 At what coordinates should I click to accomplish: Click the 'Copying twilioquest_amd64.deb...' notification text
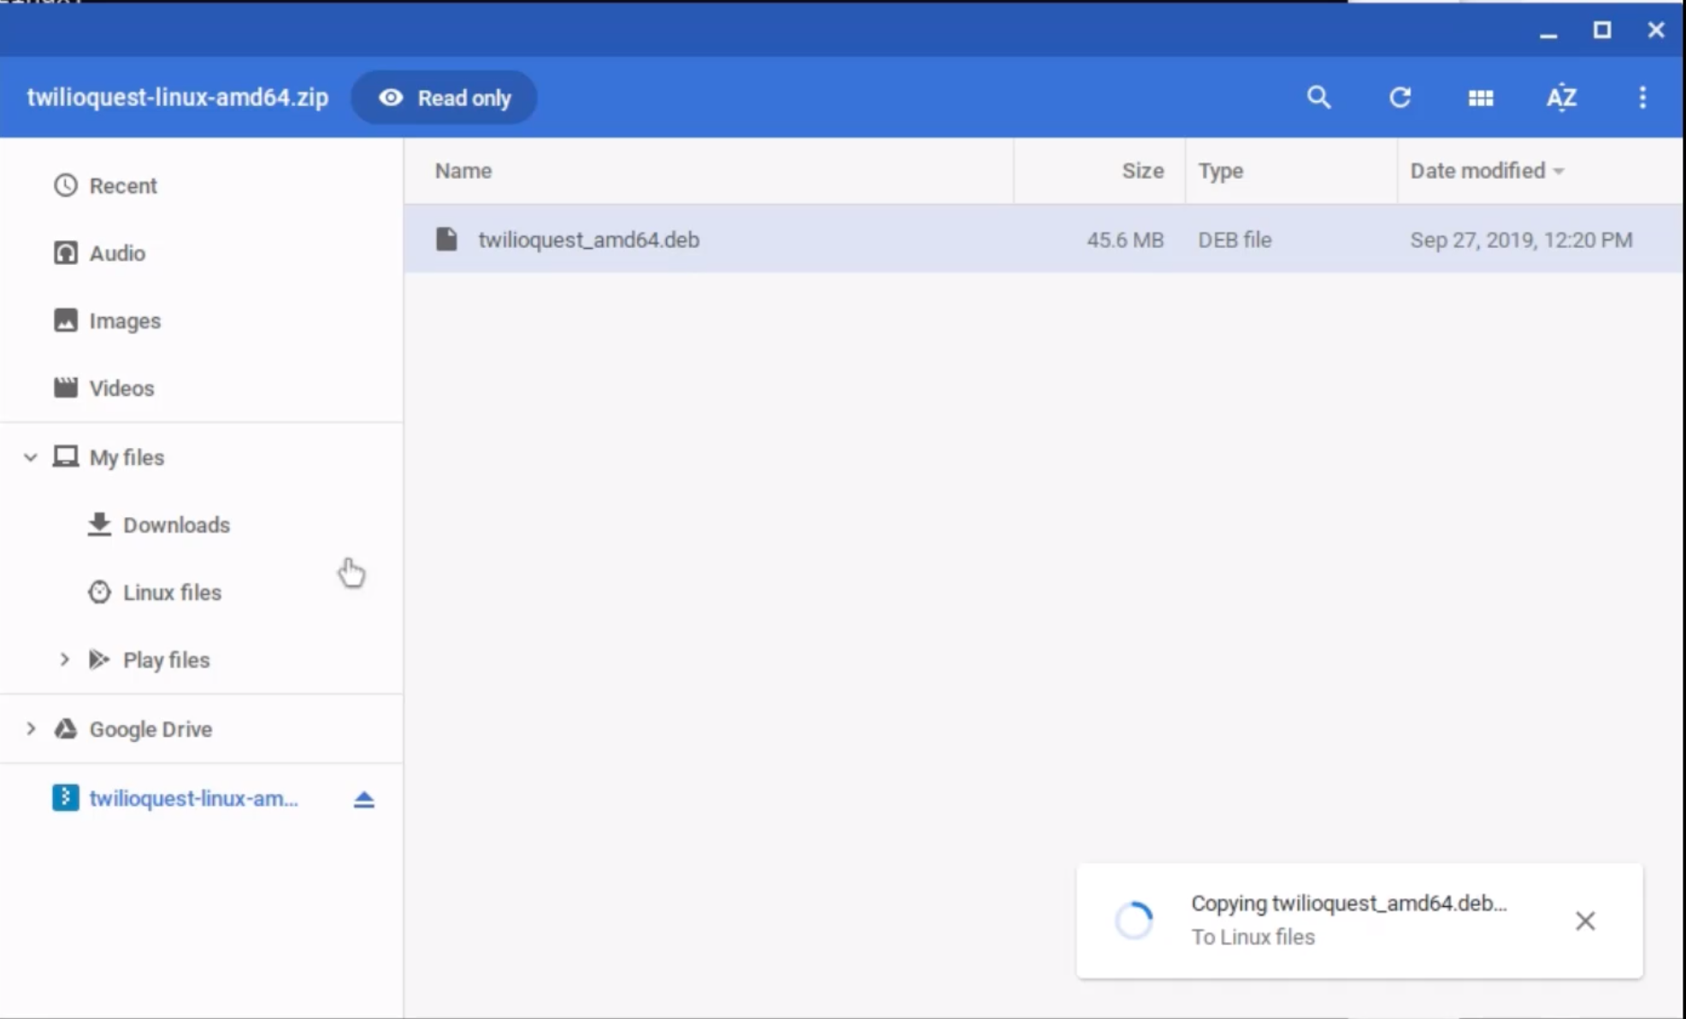[x=1348, y=904]
